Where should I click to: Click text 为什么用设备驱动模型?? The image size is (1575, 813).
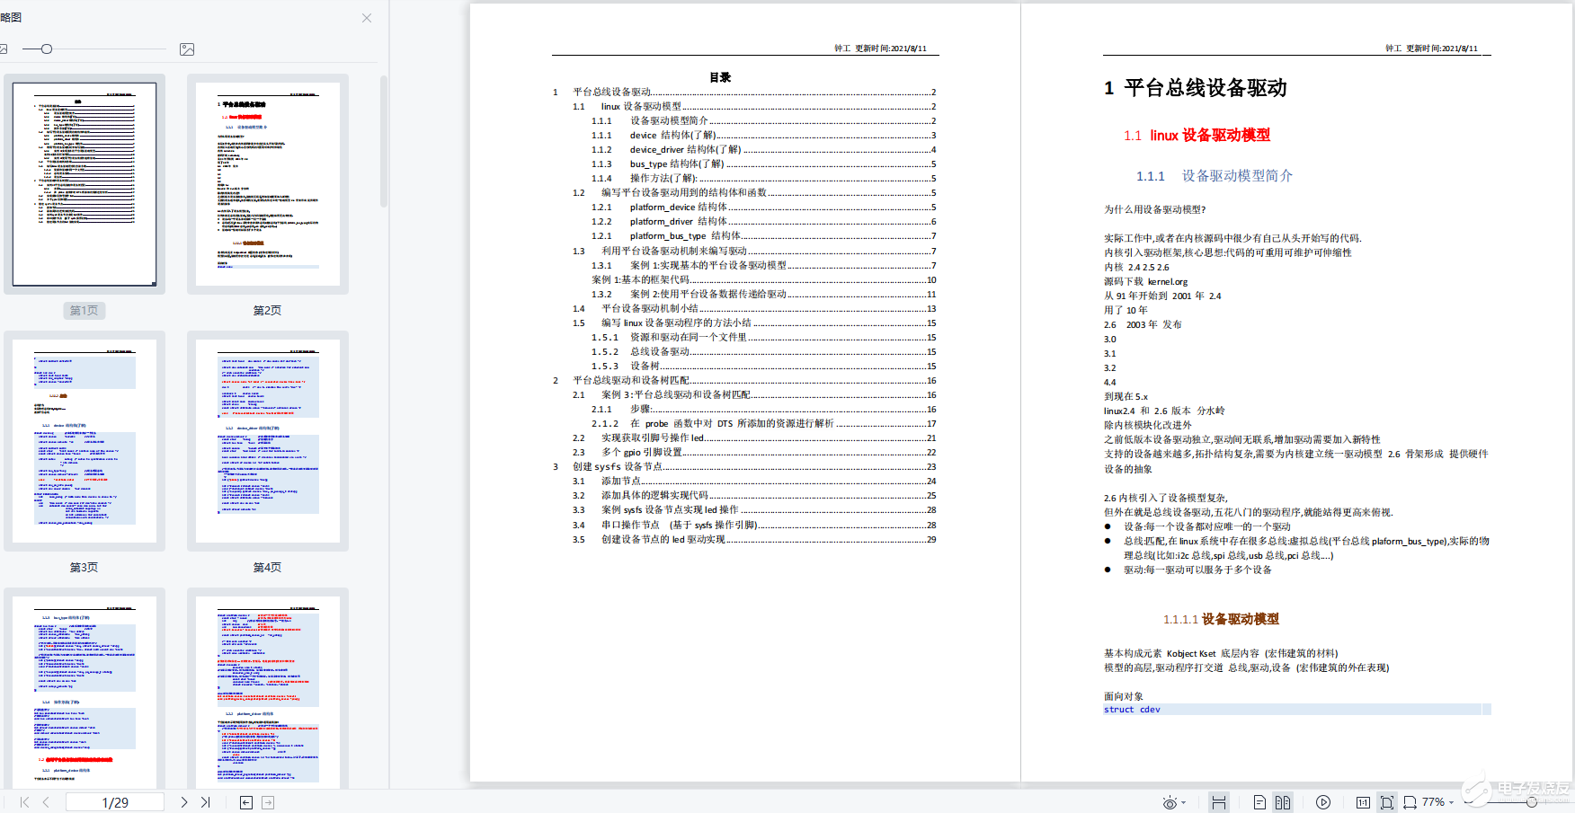pos(1154,209)
